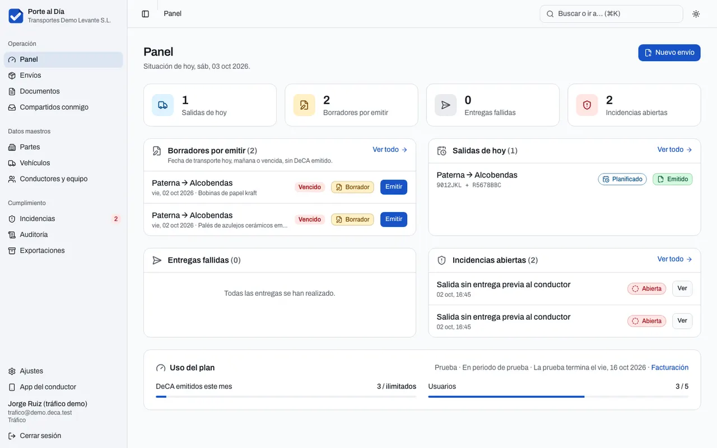Click the Planificado status badge
The image size is (717, 448).
622,179
